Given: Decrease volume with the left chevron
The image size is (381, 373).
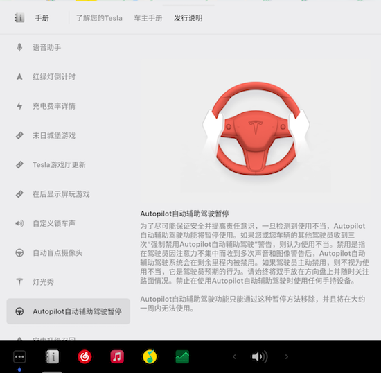Looking at the screenshot, I should click(234, 357).
